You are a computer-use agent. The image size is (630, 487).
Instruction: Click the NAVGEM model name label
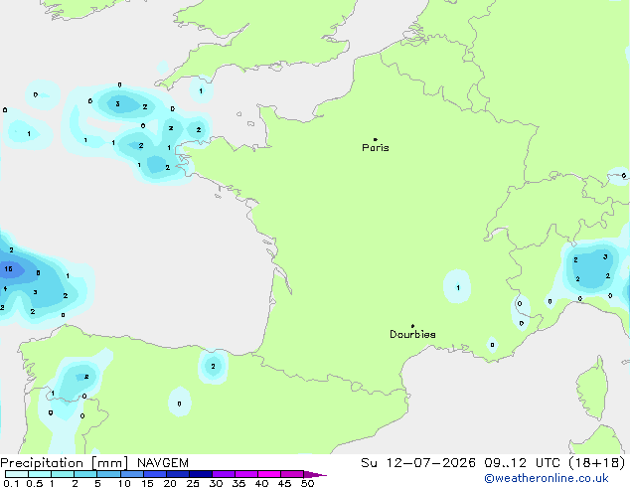click(x=163, y=463)
